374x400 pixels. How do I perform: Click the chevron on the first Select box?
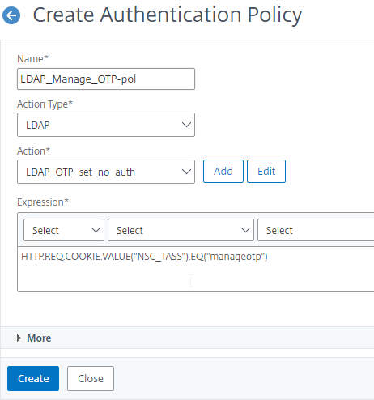click(x=96, y=230)
